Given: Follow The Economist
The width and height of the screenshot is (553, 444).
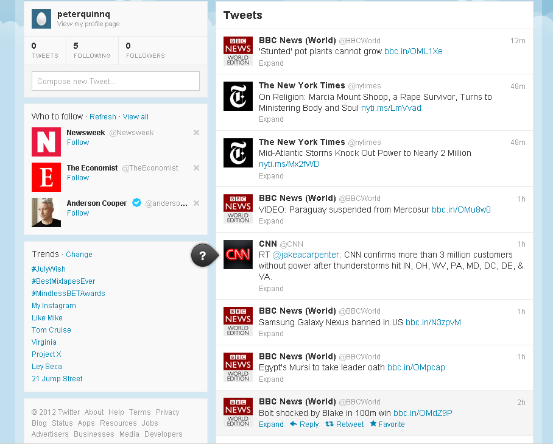Looking at the screenshot, I should 78,178.
